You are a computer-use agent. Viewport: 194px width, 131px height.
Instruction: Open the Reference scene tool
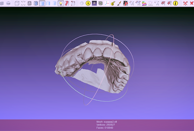pos(150,3)
